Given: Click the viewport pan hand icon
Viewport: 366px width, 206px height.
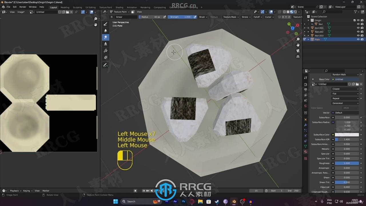Looking at the screenshot, I should [x=298, y=45].
